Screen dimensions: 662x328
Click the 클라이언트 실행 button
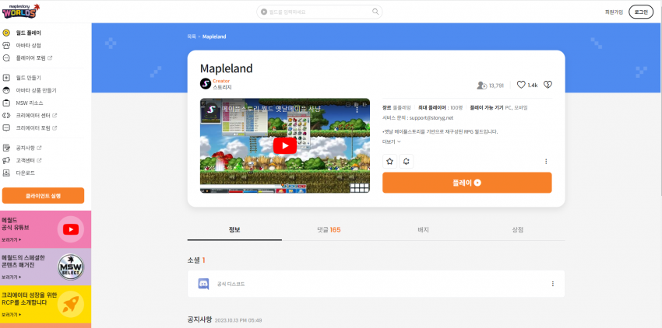(43, 196)
